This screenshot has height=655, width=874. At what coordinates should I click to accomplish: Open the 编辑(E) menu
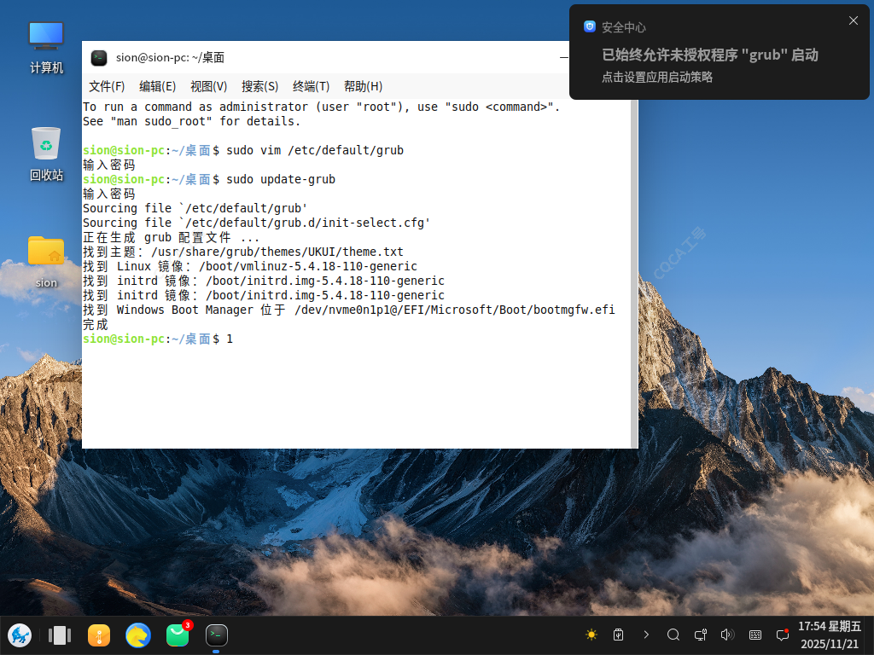pos(157,86)
